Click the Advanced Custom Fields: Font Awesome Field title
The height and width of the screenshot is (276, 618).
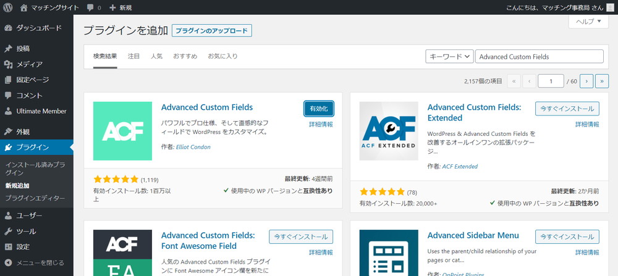coord(208,241)
